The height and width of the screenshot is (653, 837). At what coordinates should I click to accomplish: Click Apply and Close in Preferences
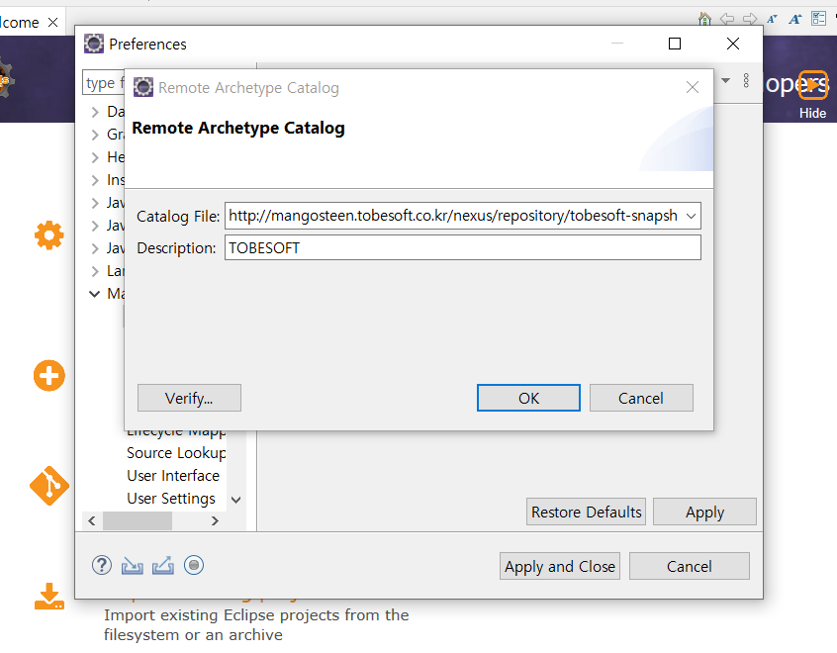[560, 566]
